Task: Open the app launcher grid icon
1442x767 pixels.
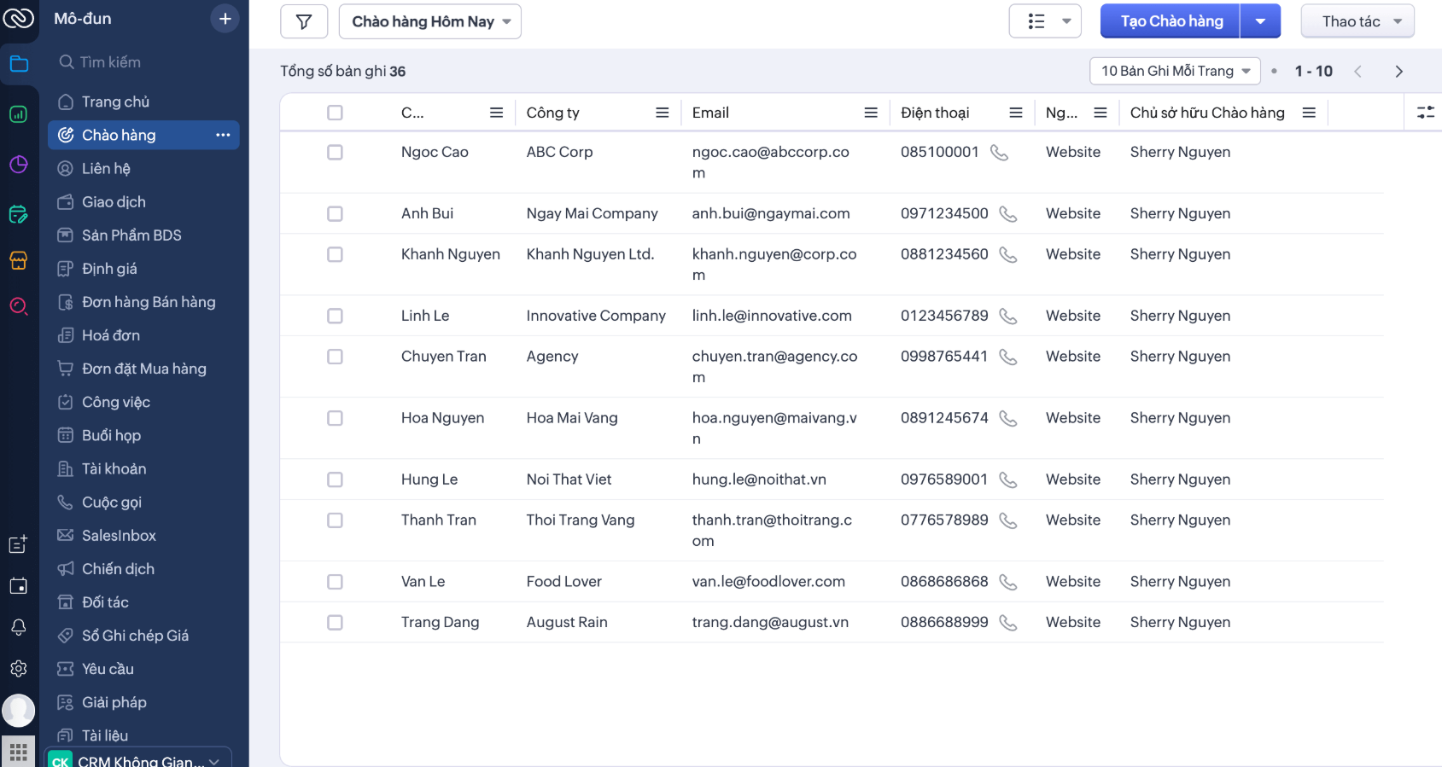Action: coord(19,752)
